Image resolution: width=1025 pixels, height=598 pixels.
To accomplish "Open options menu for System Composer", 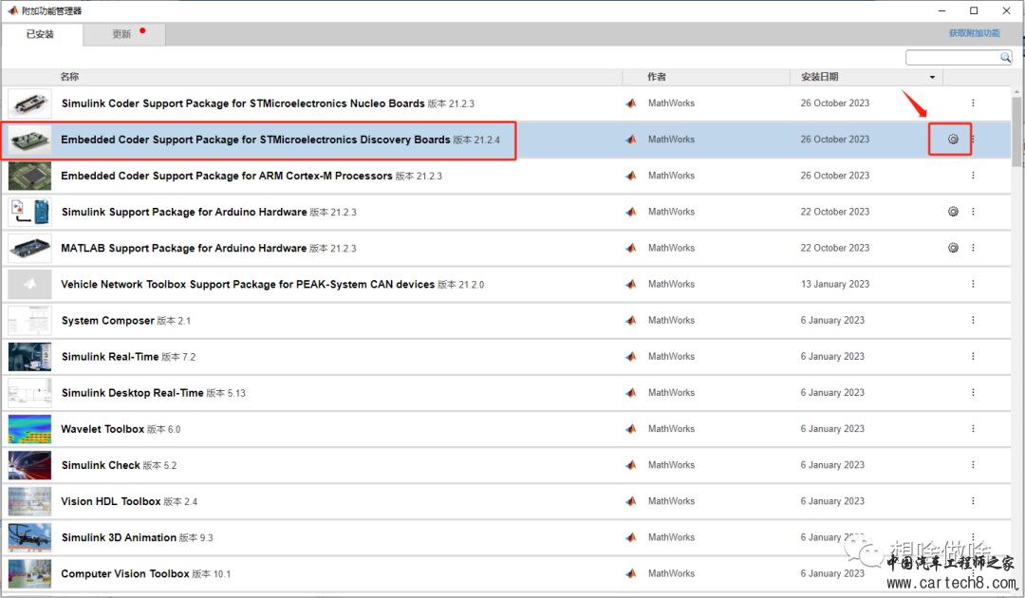I will [973, 320].
